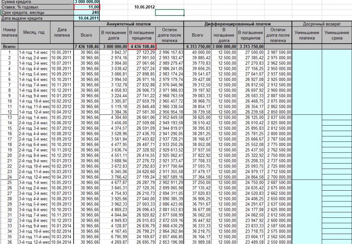
Task: Select the loan issue date 10.04.2011
Action: click(x=87, y=18)
